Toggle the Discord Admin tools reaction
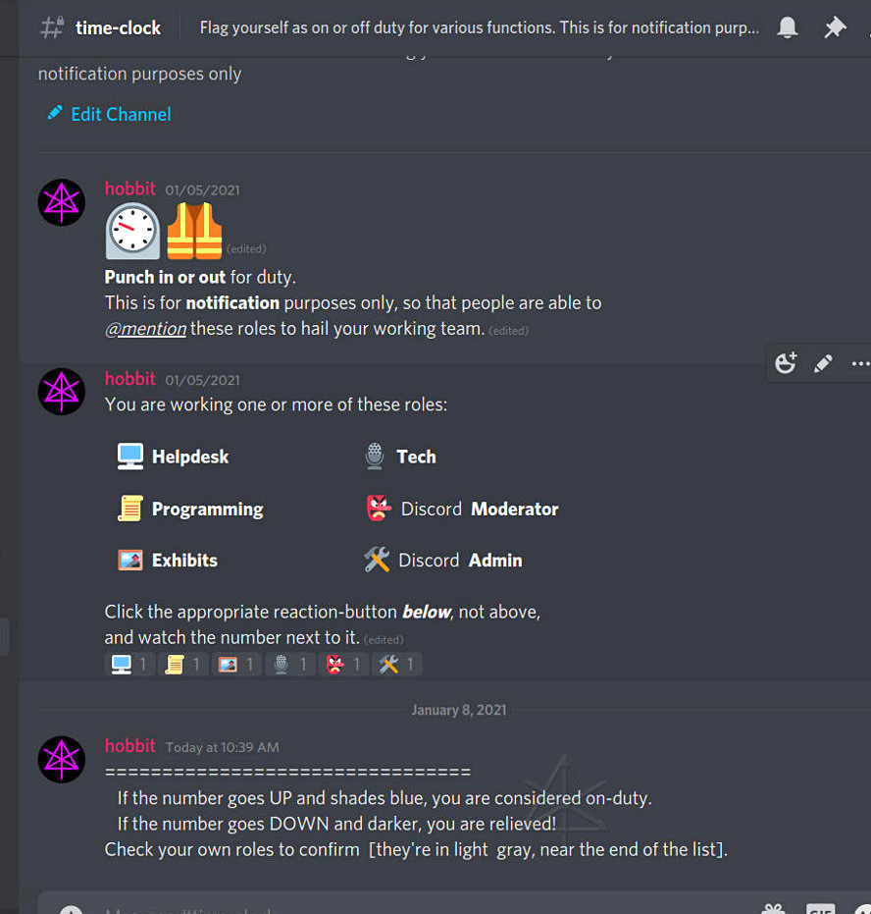Screen dimensions: 871x914 pyautogui.click(x=397, y=664)
